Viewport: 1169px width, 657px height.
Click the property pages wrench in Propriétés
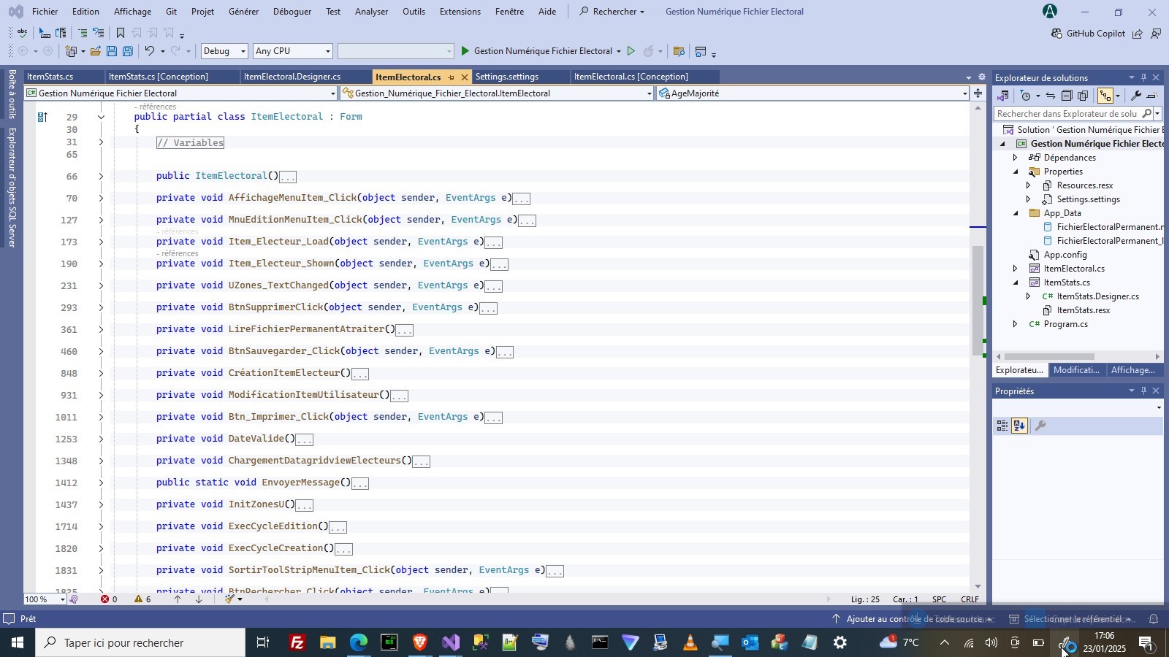click(x=1041, y=426)
